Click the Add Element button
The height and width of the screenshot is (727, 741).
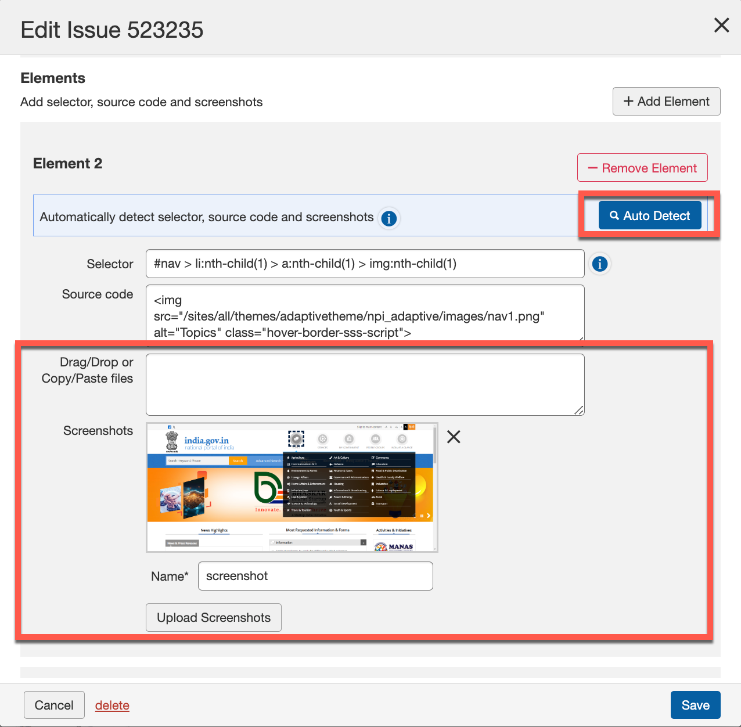[666, 102]
